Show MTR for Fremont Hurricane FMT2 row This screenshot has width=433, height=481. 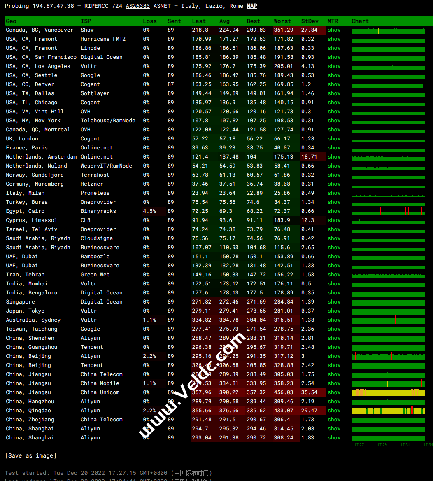(334, 39)
